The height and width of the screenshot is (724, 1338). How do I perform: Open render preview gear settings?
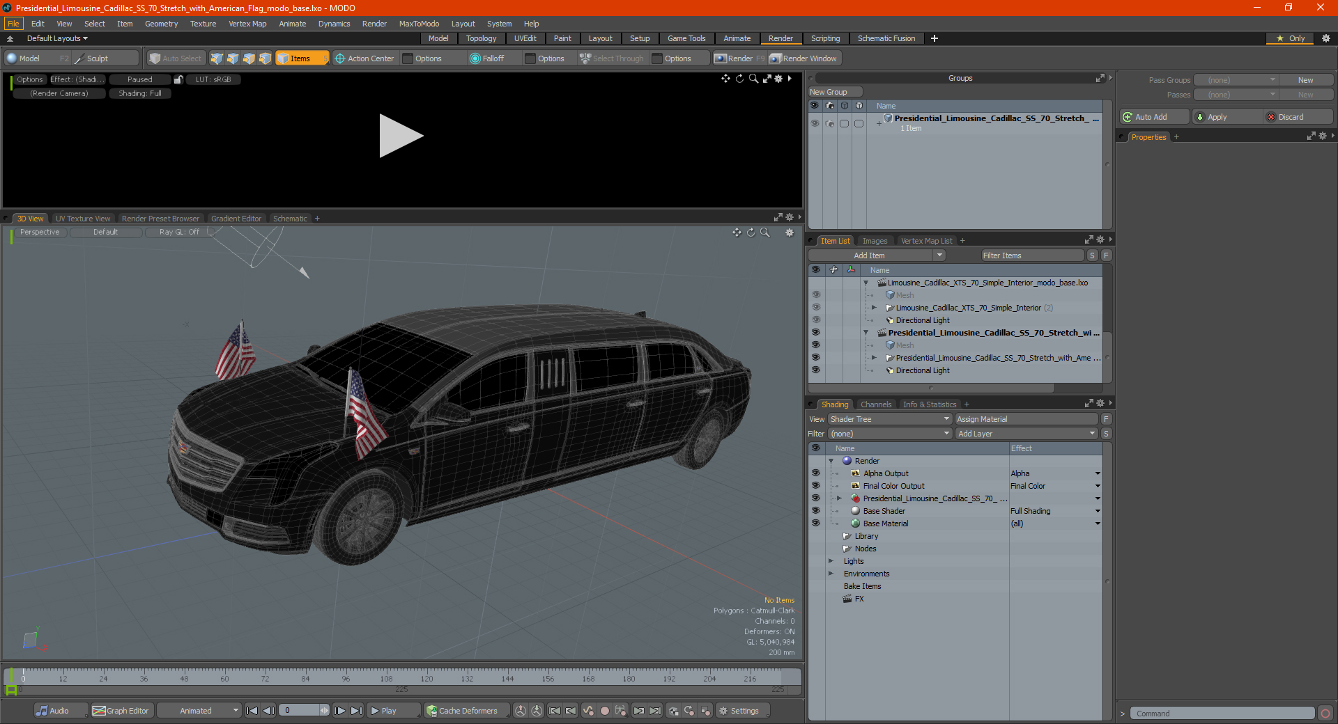(778, 79)
